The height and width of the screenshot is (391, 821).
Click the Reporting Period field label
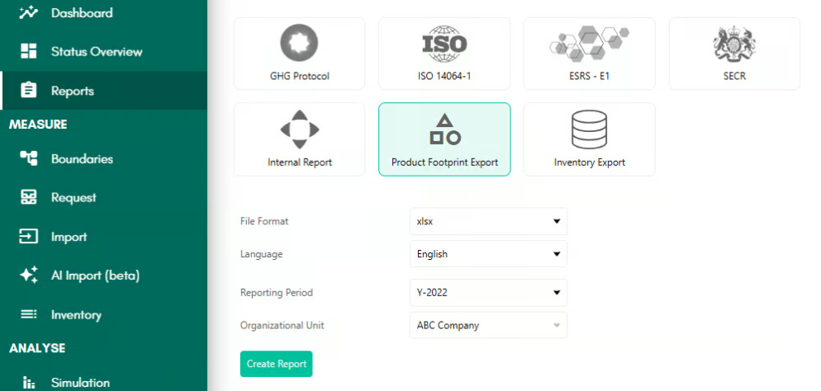277,292
